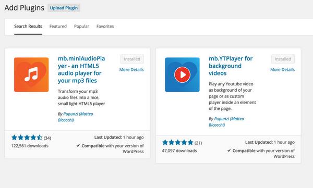Screen dimensions: 313x188
Task: Open the Pupunzi author link under mb.YTPlayer
Action: 226,122
